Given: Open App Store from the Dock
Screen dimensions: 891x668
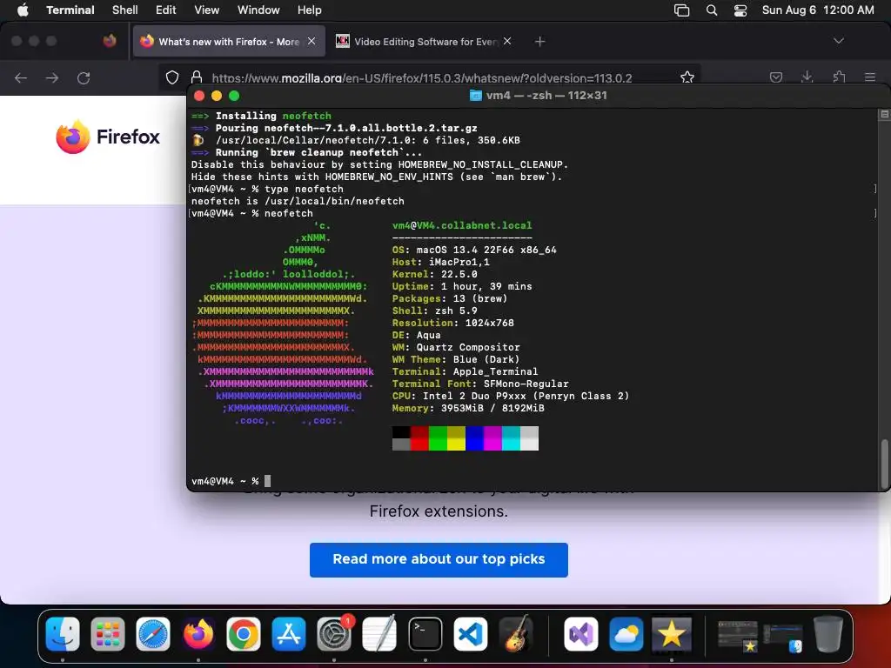Looking at the screenshot, I should (x=289, y=634).
